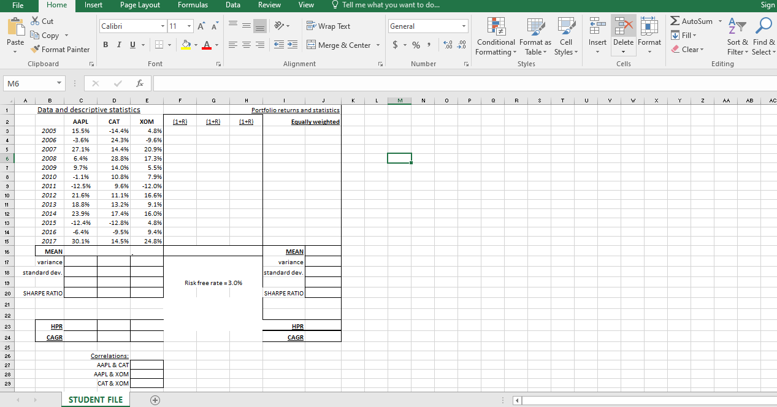The image size is (777, 407).
Task: Open the Number Format dropdown showing General
Action: (427, 26)
